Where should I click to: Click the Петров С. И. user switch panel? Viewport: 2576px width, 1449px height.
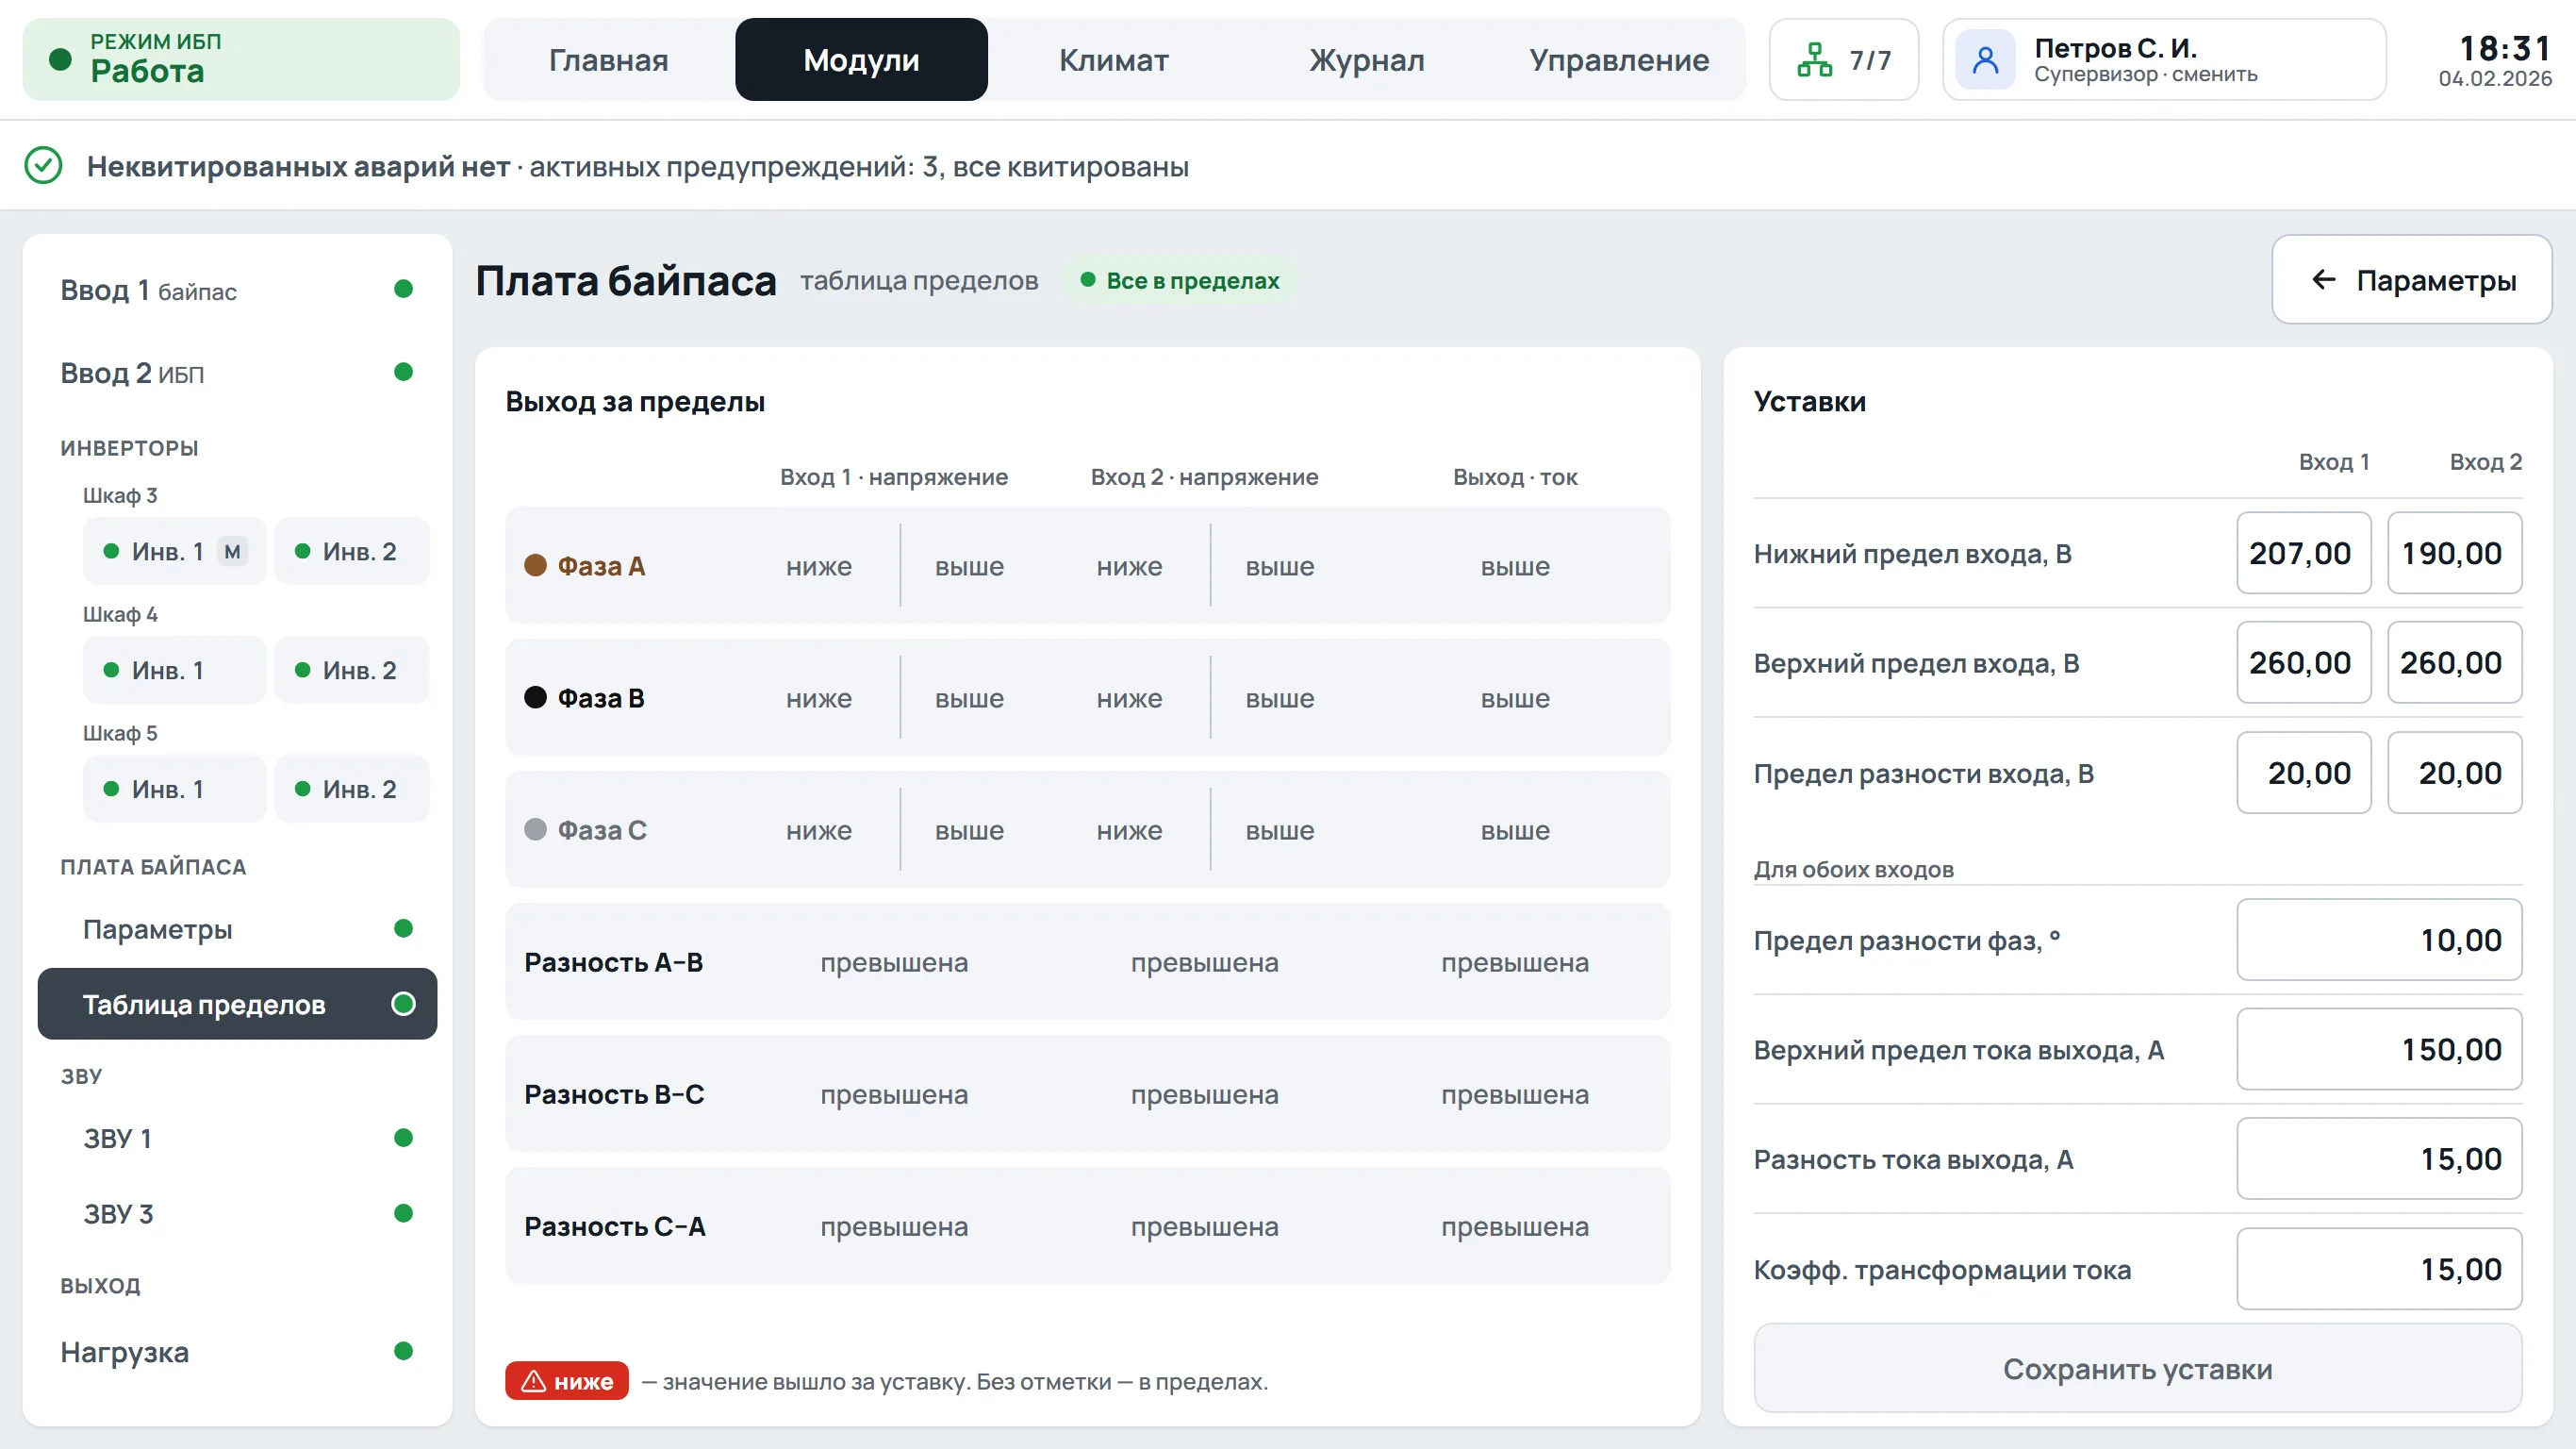(2164, 60)
